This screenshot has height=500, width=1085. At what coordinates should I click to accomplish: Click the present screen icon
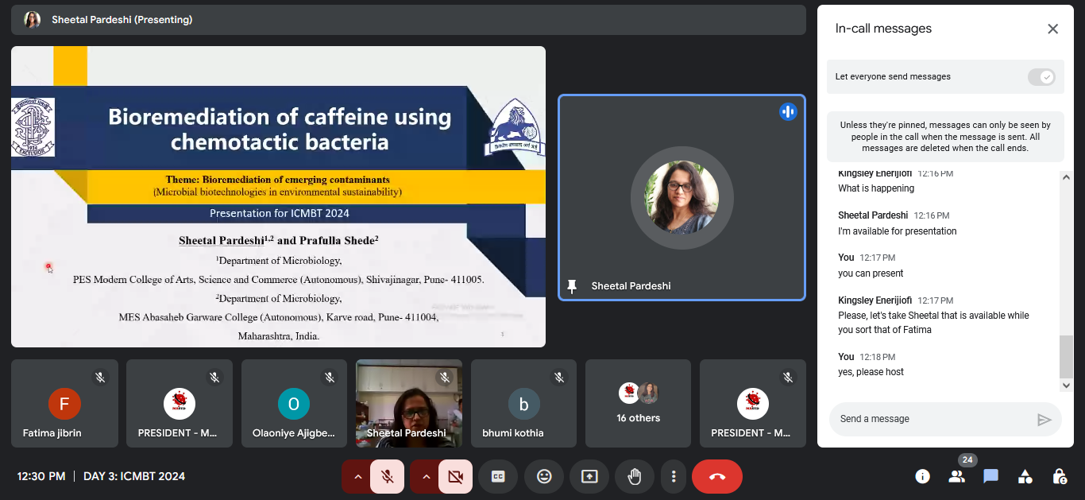[589, 476]
